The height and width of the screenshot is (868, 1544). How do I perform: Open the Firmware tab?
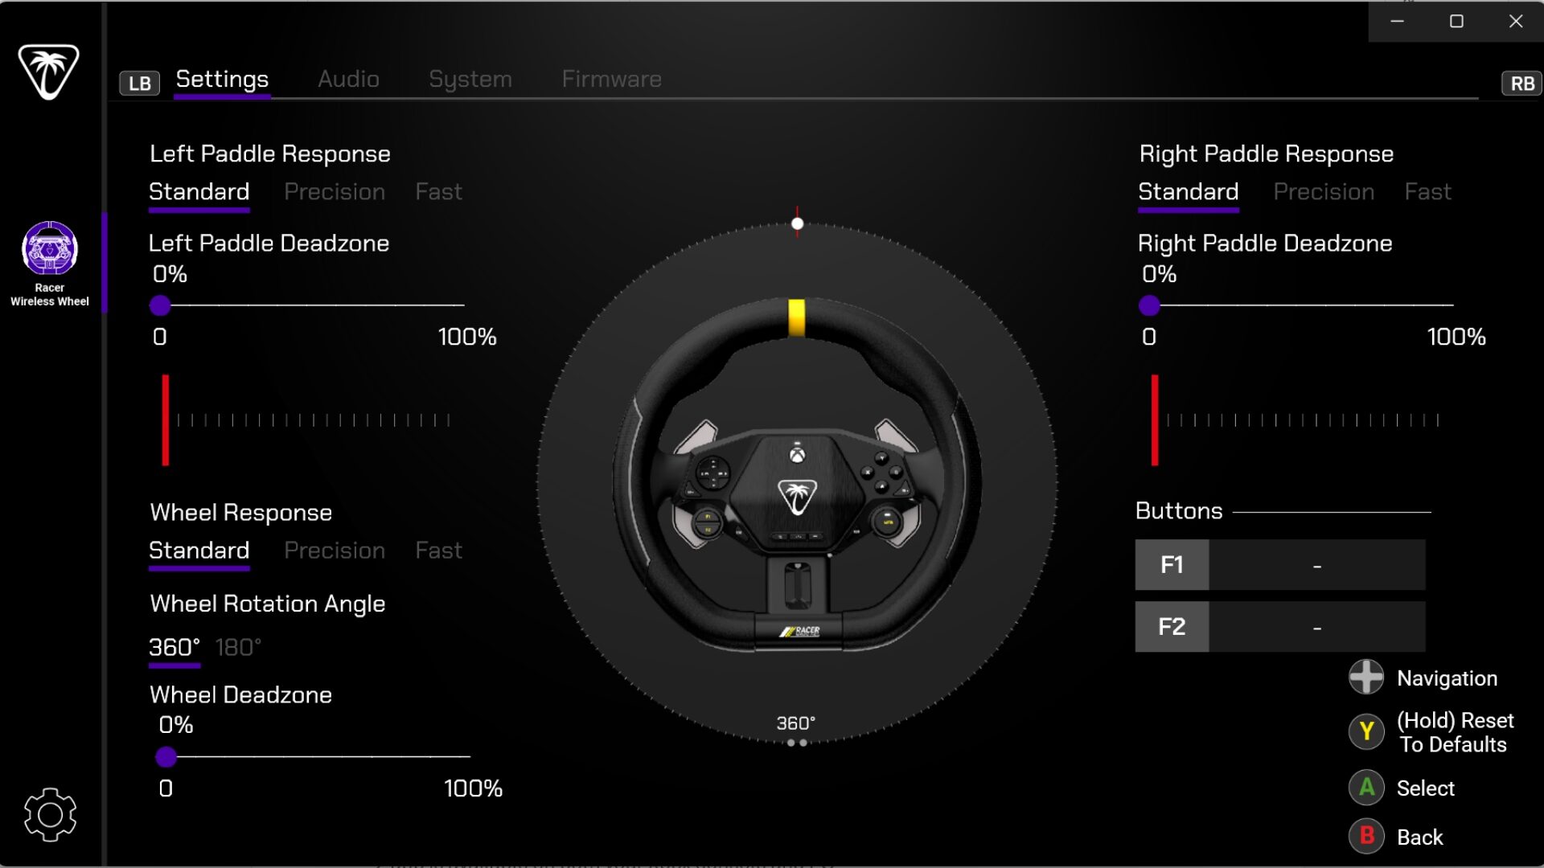611,80
